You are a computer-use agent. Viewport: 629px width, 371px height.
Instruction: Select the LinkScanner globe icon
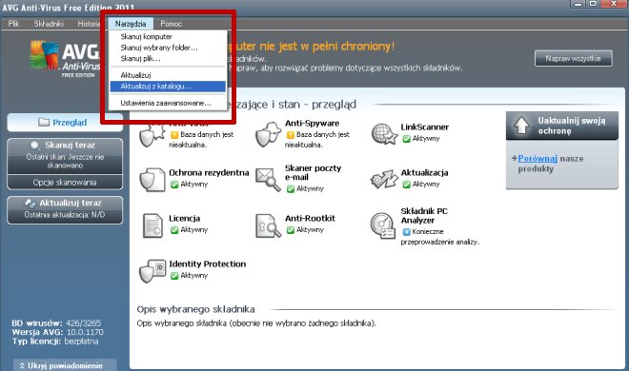click(384, 134)
